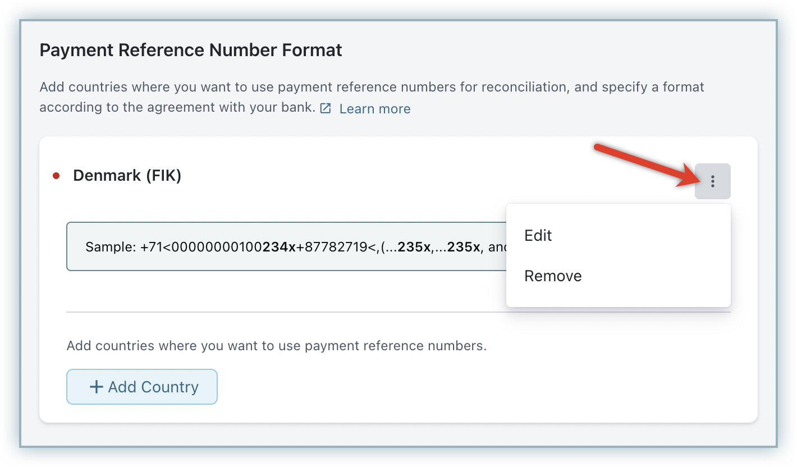Open the Learn more link
This screenshot has height=467, width=797.
click(375, 109)
